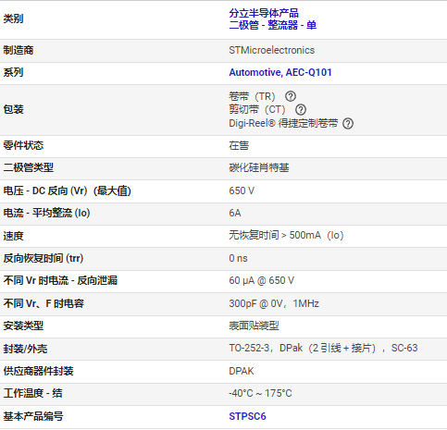Viewport: 447px width, 430px height.
Task: Select the 0 ns reverse recovery value
Action: (238, 258)
